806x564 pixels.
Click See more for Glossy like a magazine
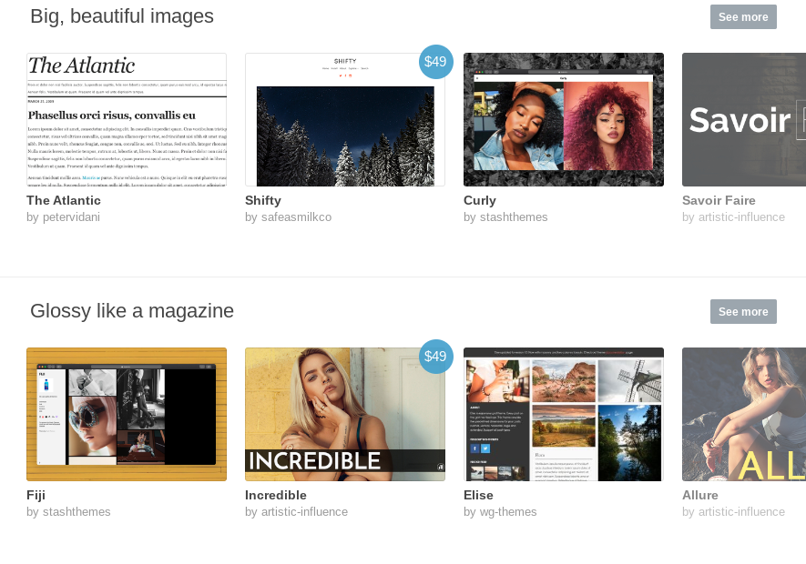pyautogui.click(x=743, y=312)
